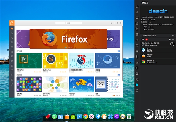176x122 pixels.
Task: Open the music player in the dock
Action: [x=73, y=116]
